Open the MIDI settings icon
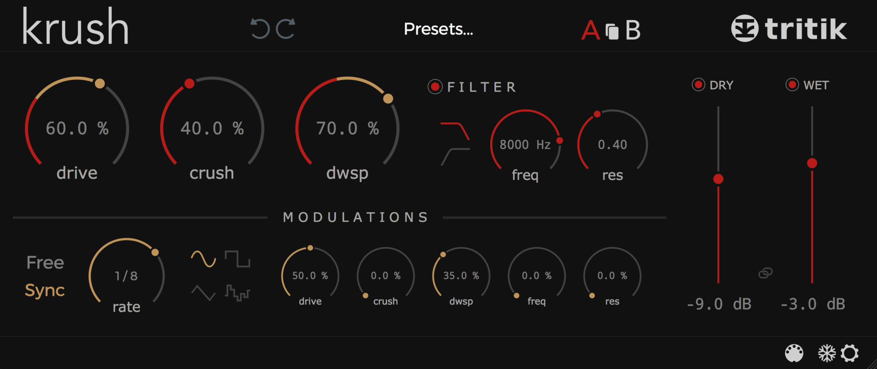Viewport: 877px width, 369px height. tap(793, 353)
